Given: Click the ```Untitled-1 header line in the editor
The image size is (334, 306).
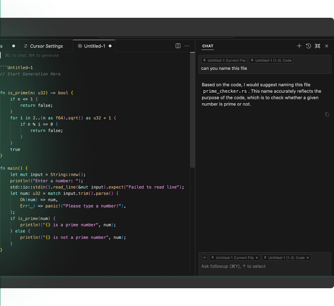Looking at the screenshot, I should [16, 68].
